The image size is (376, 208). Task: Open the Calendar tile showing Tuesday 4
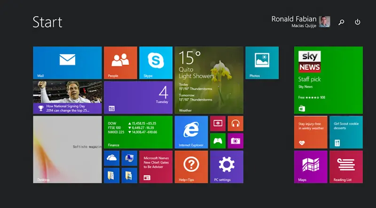(x=138, y=97)
